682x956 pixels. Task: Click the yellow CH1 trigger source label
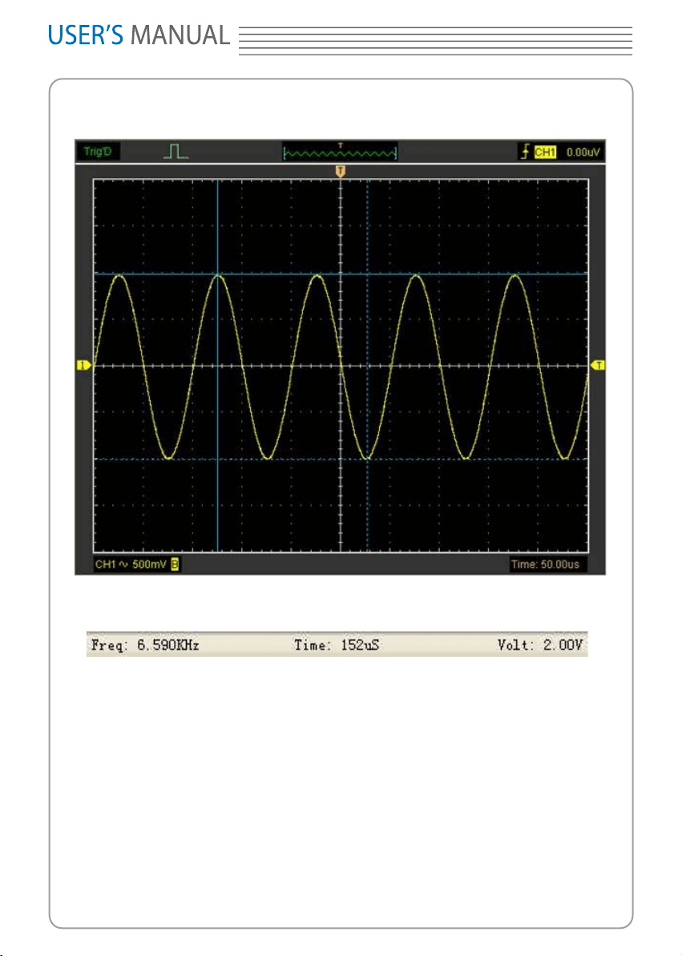[x=545, y=152]
